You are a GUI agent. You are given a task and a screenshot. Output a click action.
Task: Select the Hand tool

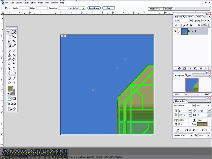[x=9, y=83]
